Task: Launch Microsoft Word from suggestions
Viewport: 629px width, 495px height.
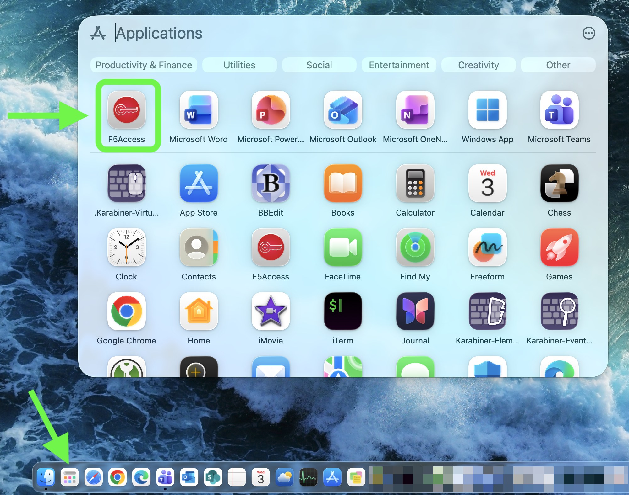Action: click(x=199, y=110)
